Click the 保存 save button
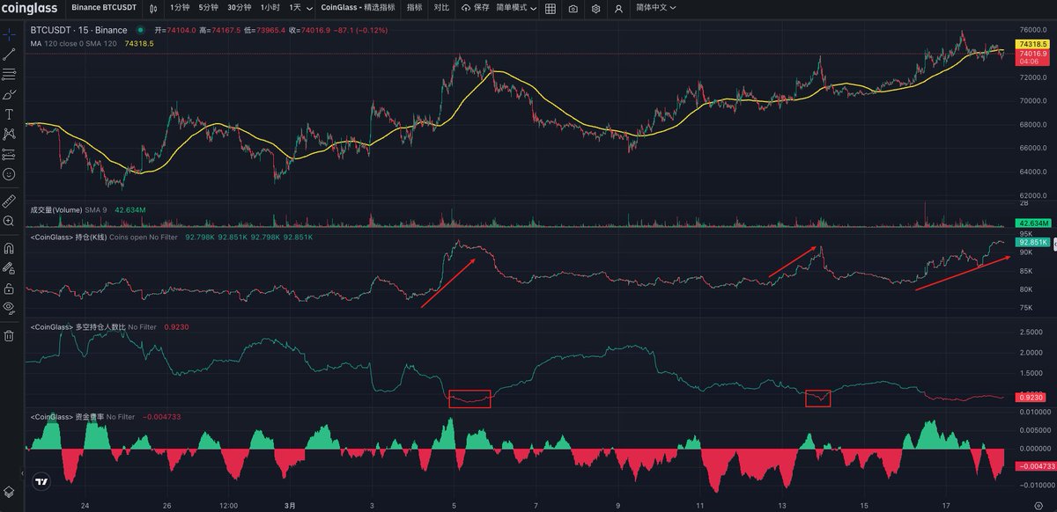Viewport: 1057px width, 512px height. (474, 8)
